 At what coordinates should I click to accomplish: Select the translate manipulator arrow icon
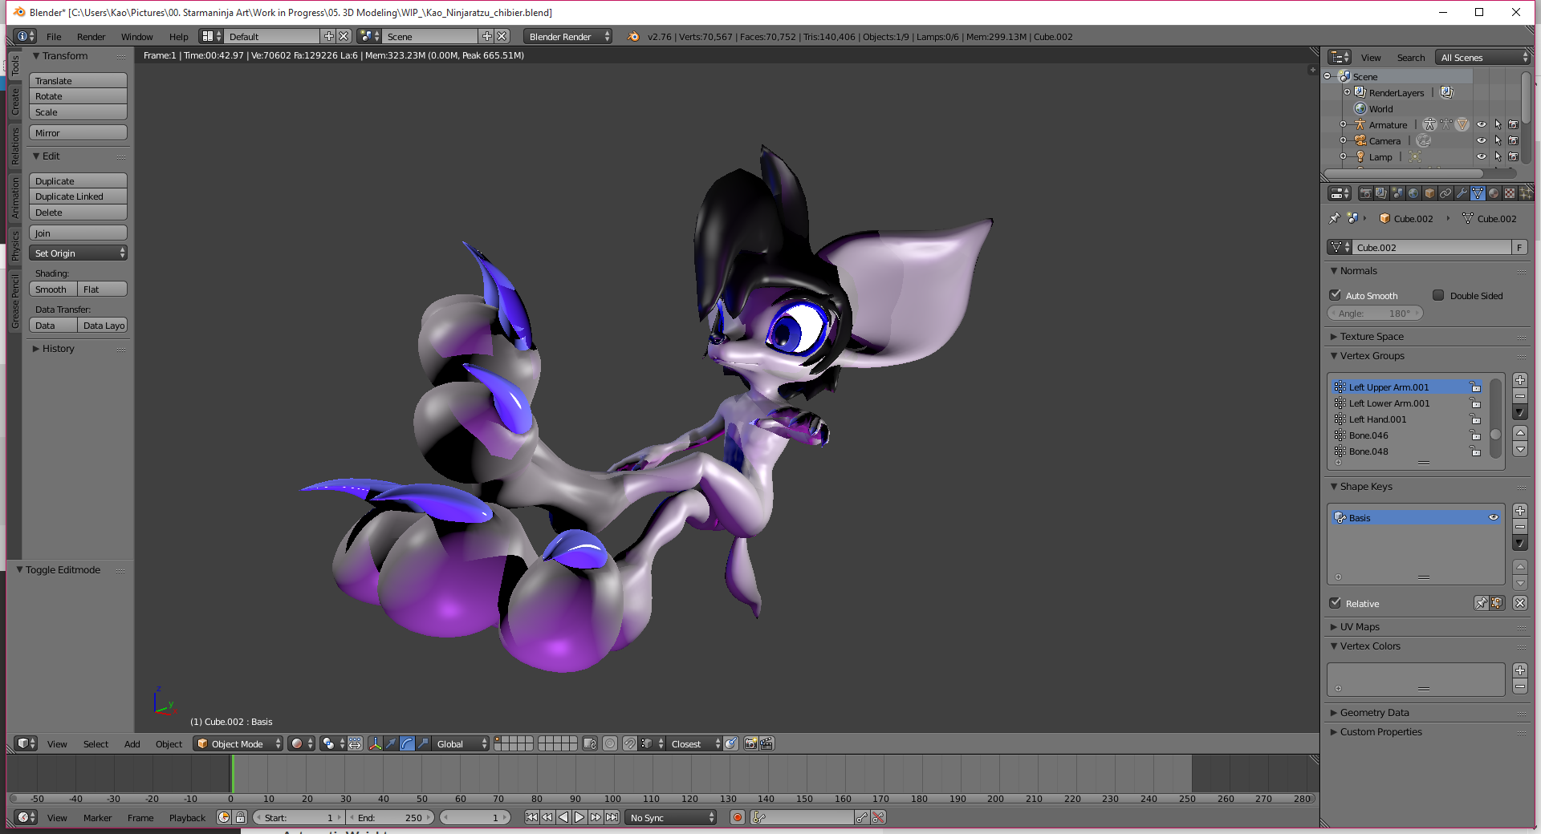(391, 743)
